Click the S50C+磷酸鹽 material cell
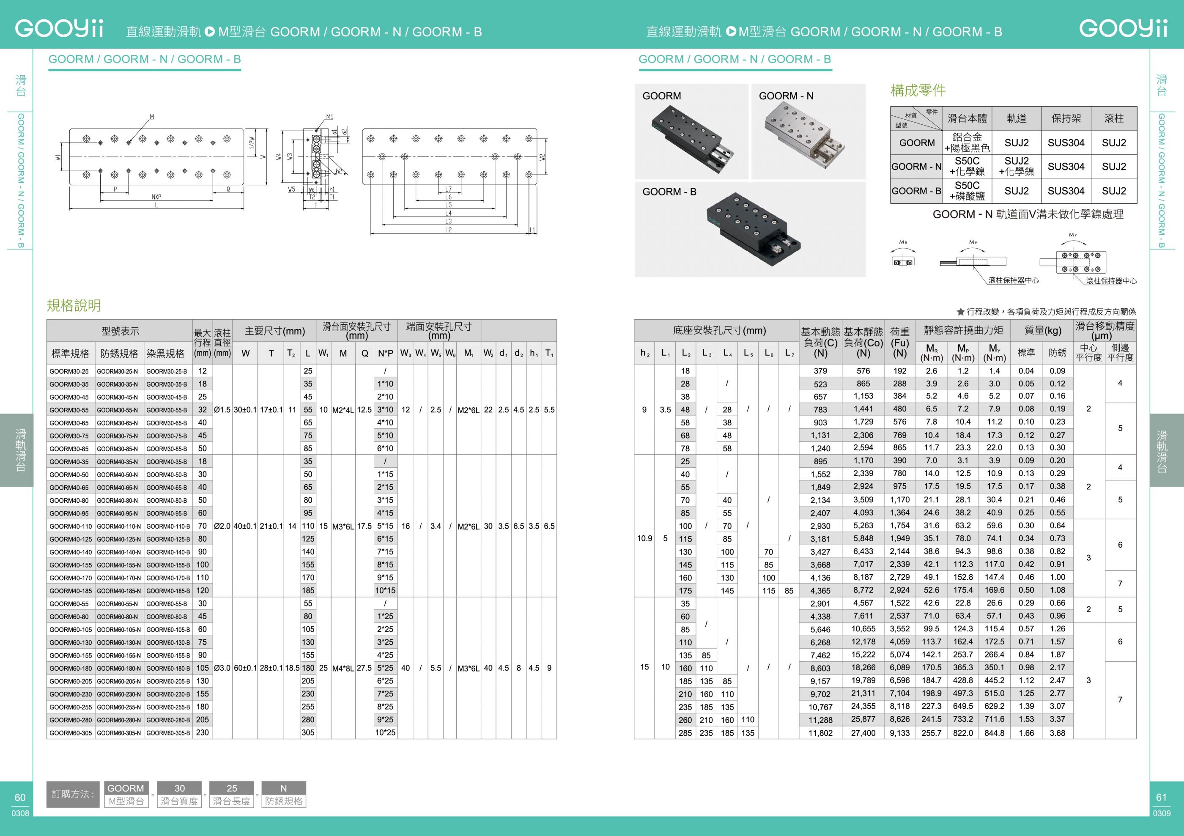Viewport: 1184px width, 836px height. pos(967,191)
